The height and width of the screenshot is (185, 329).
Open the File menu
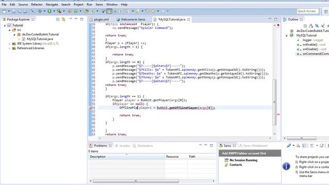click(4, 5)
